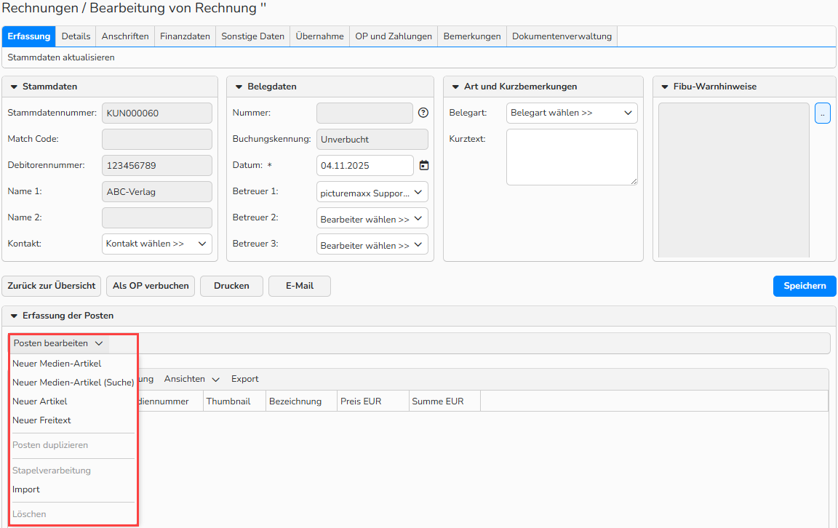Select Löschen menu entry
Viewport: 838px width, 528px height.
[29, 514]
